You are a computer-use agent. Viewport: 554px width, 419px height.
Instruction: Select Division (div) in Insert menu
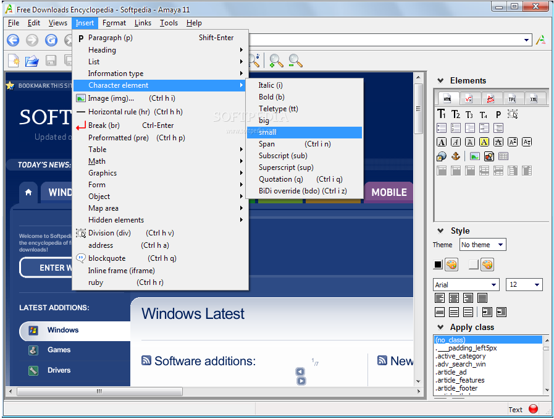pos(161,233)
